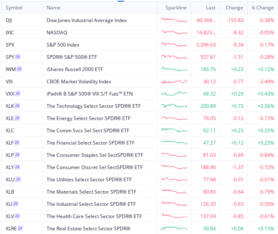Image resolution: width=278 pixels, height=234 pixels.
Task: Click the percent change +0.43%
Action: tap(266, 94)
